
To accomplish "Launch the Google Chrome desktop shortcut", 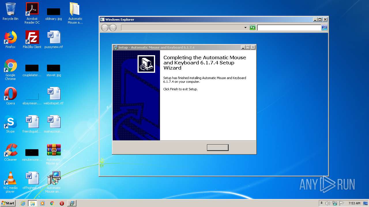I will [x=10, y=70].
